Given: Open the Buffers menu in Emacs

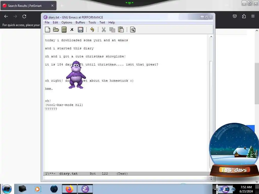Looking at the screenshot, I should click(80, 22).
